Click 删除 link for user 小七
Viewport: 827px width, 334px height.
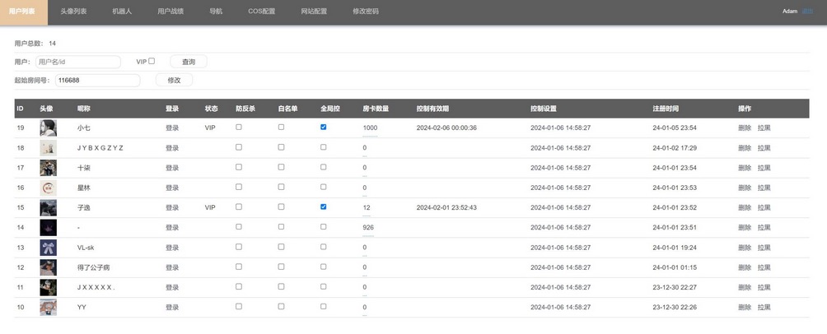(744, 128)
